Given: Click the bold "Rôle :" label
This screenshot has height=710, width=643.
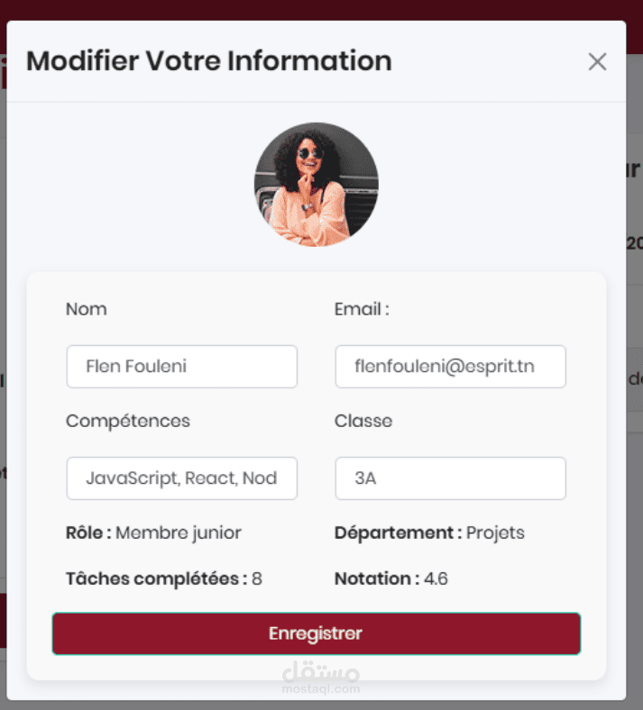Looking at the screenshot, I should pyautogui.click(x=88, y=532).
